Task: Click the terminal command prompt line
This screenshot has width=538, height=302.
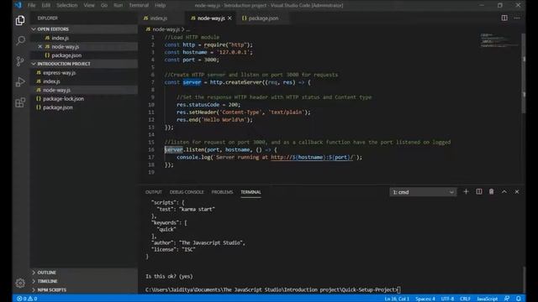Action: [272, 289]
